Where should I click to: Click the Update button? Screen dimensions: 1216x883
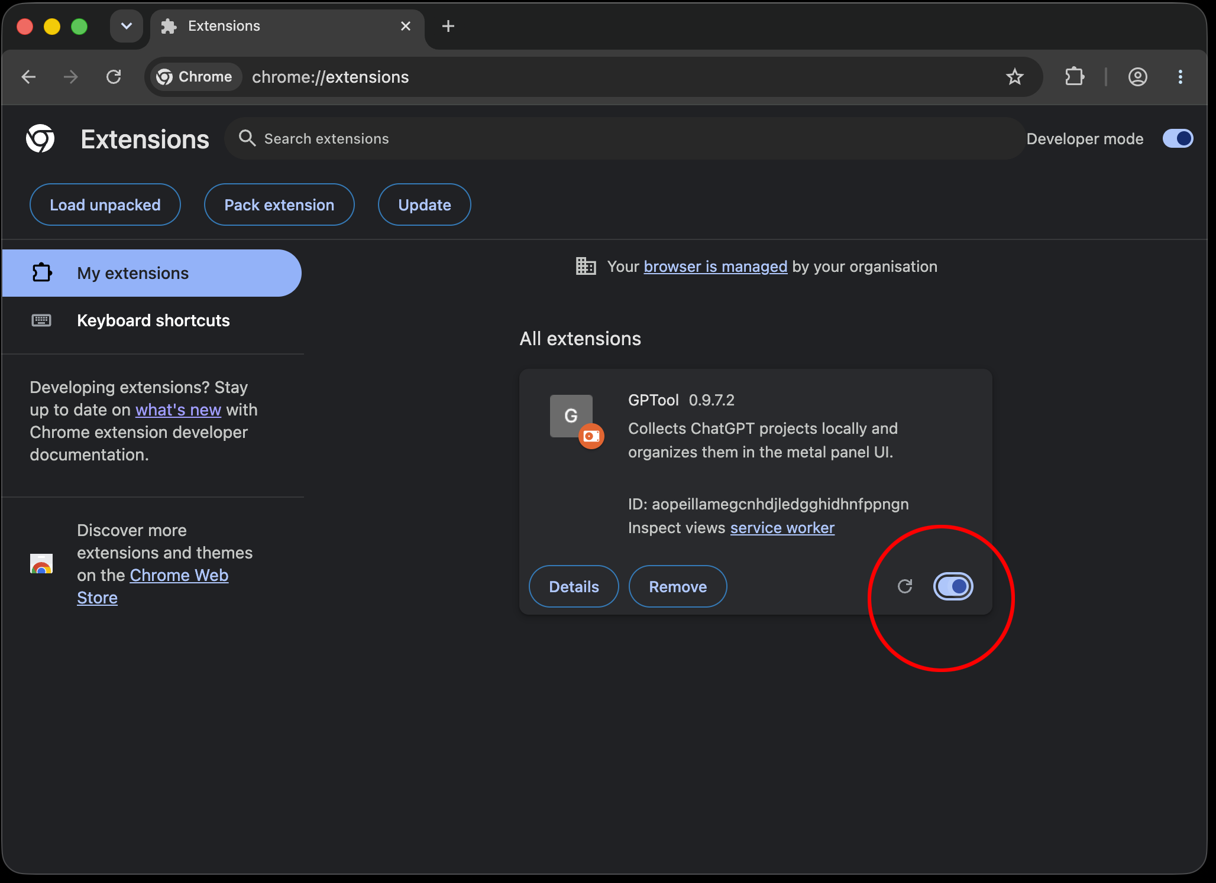[x=425, y=204]
